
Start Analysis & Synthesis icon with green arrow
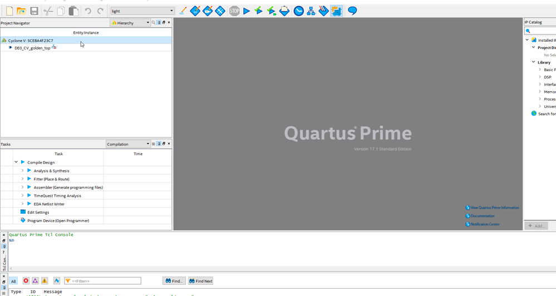click(x=272, y=11)
